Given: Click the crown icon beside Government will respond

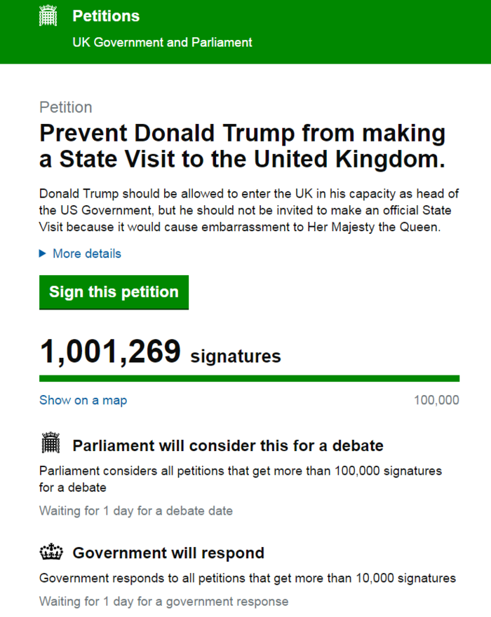Looking at the screenshot, I should pyautogui.click(x=51, y=553).
